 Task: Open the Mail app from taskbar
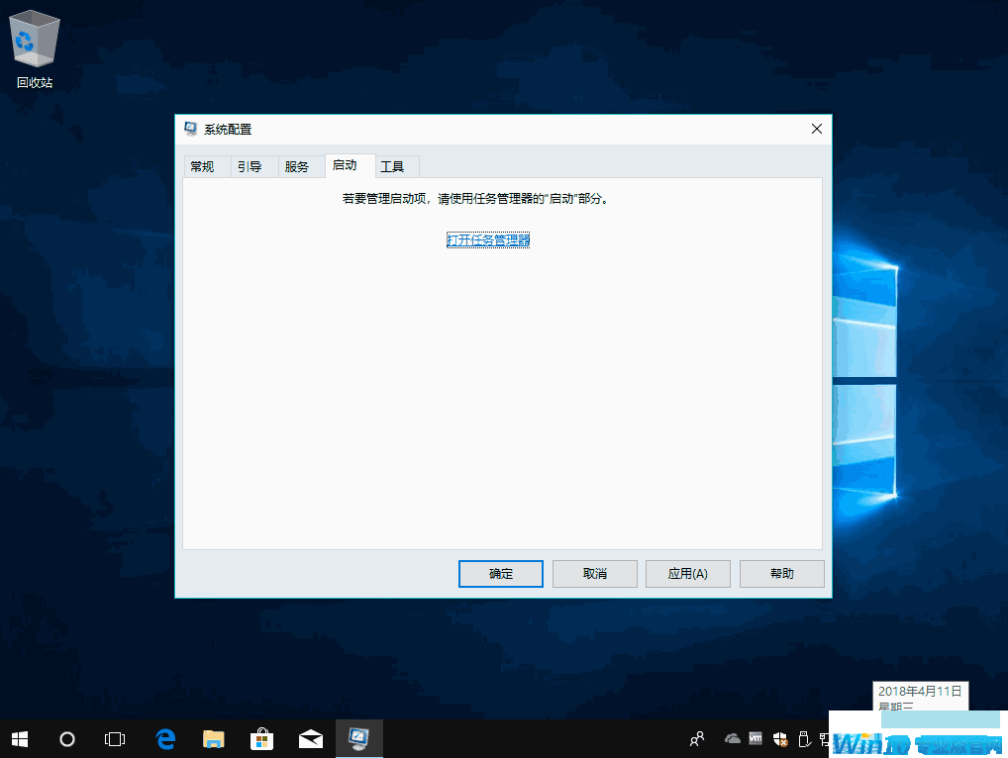(310, 738)
